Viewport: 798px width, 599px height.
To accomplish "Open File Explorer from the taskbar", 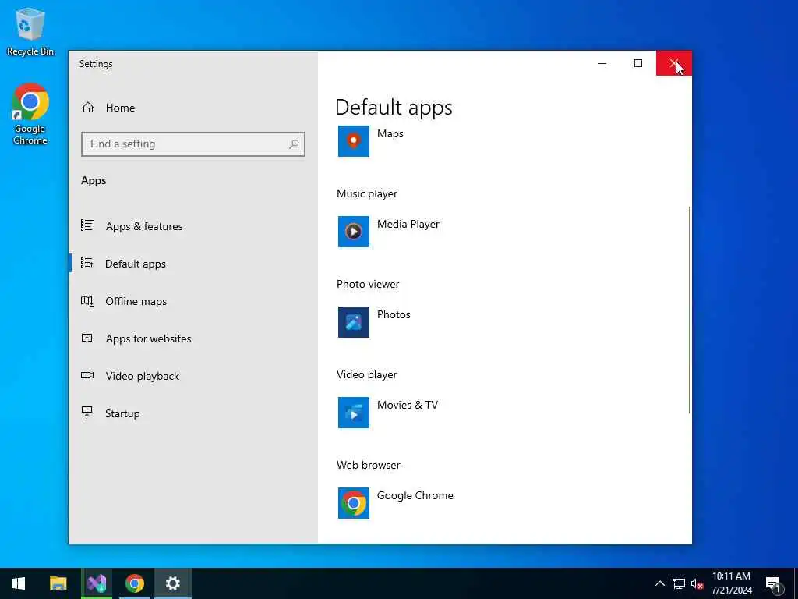I will [x=58, y=583].
